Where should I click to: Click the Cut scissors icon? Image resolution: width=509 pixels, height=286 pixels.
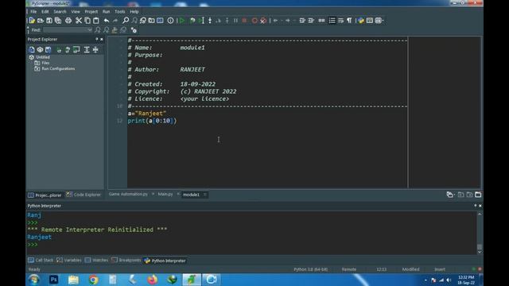(79, 21)
